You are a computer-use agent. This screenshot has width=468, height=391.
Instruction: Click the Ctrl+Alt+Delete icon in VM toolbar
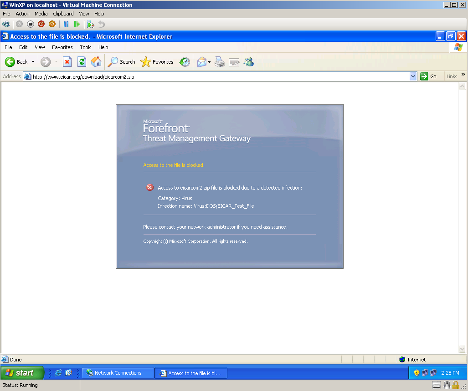(x=6, y=24)
